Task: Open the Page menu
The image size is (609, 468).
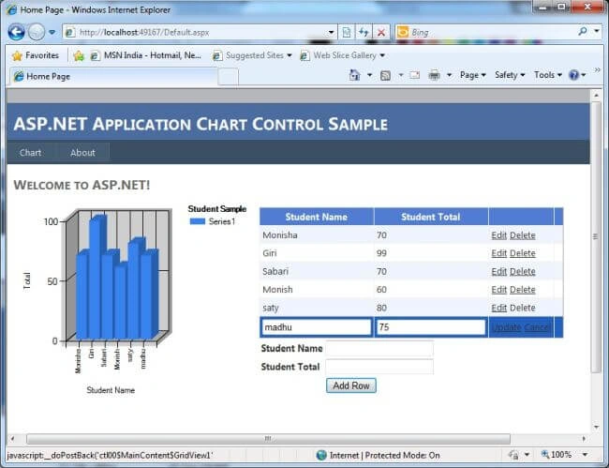Action: pos(472,75)
